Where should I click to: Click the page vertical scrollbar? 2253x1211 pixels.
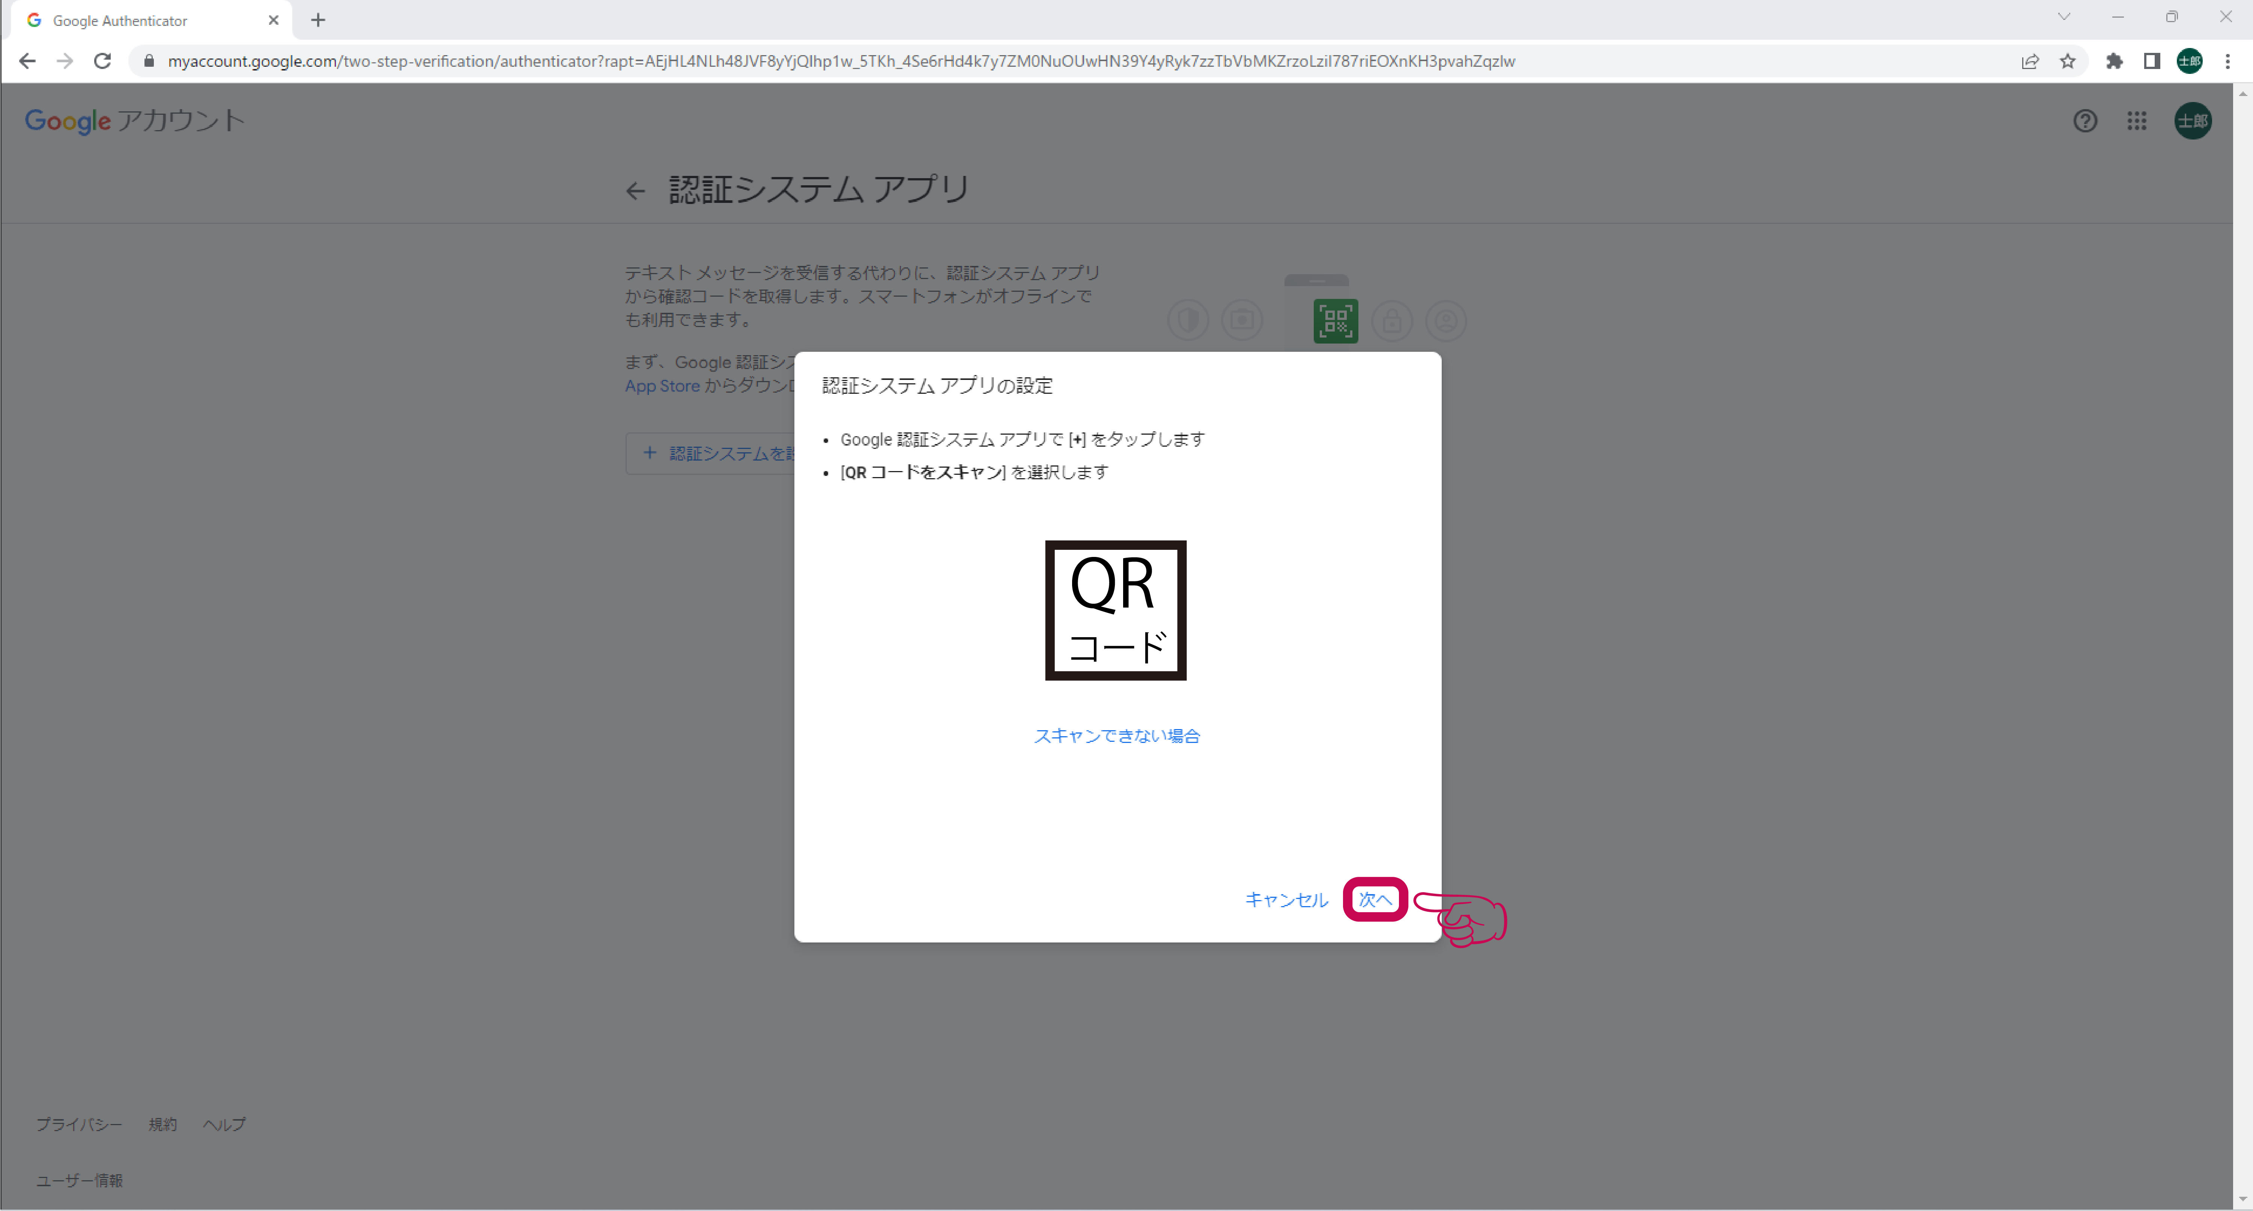[2242, 647]
